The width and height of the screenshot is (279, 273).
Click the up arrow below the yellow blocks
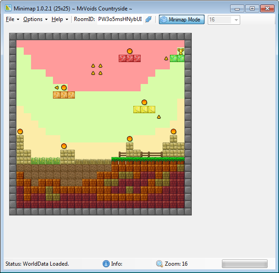[x=159, y=117]
